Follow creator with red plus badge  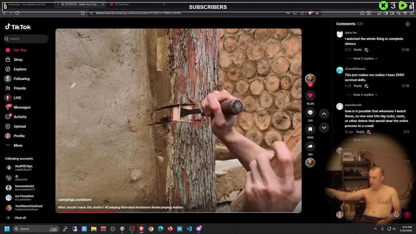(x=310, y=84)
